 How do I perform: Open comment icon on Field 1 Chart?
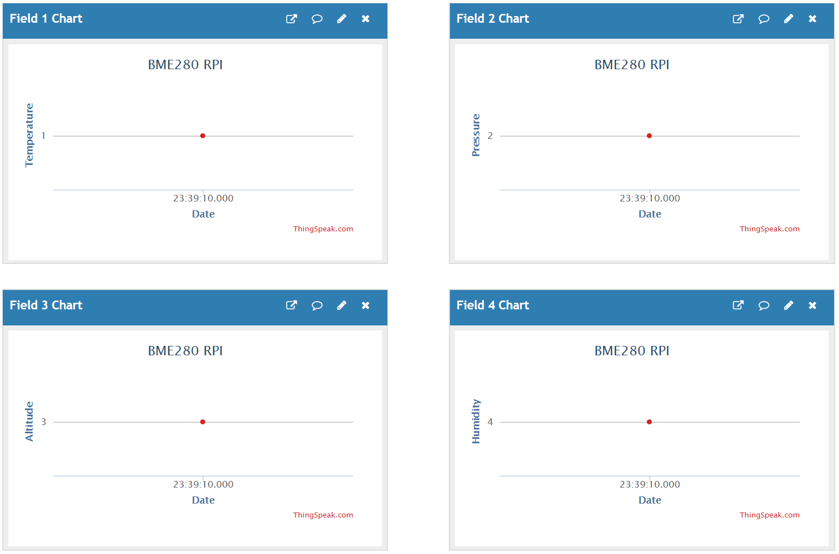coord(317,19)
